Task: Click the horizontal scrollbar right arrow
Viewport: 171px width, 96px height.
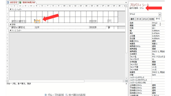Action: tap(124, 81)
